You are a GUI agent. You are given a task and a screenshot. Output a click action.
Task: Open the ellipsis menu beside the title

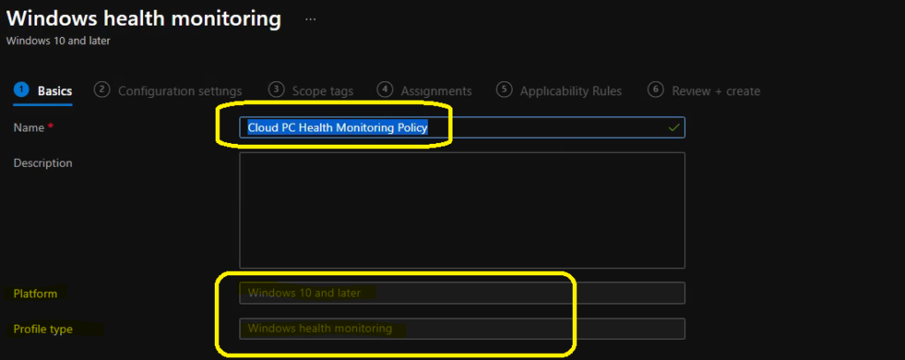click(x=310, y=19)
